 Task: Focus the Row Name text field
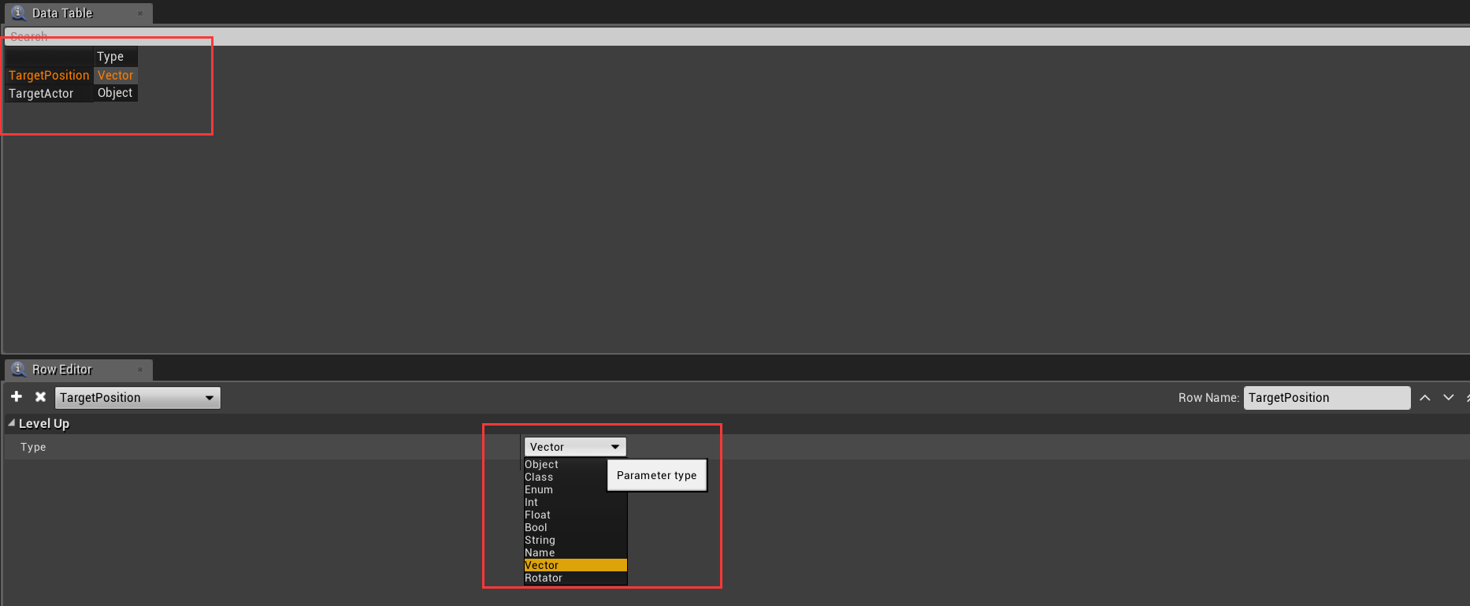(1327, 398)
